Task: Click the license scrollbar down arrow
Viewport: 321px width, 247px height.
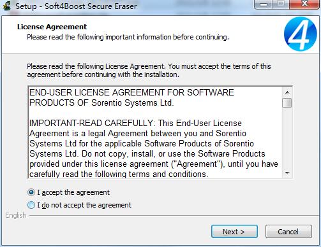Action: tap(287, 173)
